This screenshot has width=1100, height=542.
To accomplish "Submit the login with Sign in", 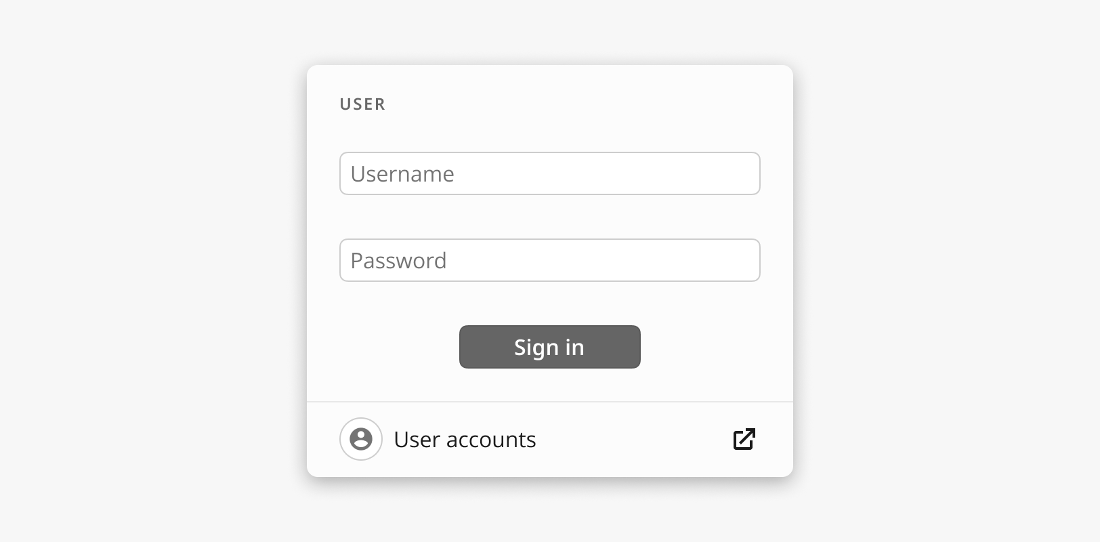I will 549,347.
